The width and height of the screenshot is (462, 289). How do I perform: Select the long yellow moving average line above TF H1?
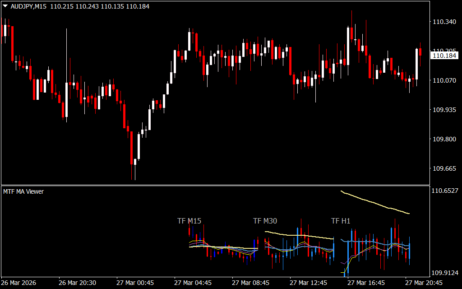tap(374, 202)
